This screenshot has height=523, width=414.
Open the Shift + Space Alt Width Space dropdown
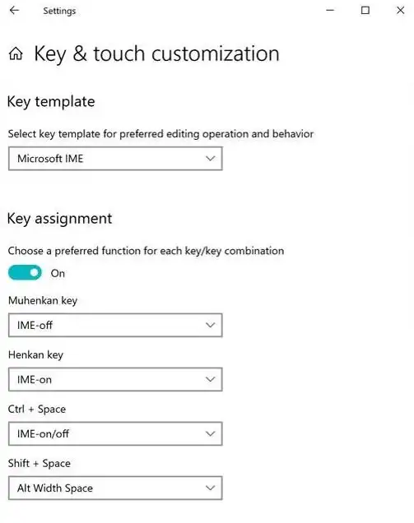[115, 488]
